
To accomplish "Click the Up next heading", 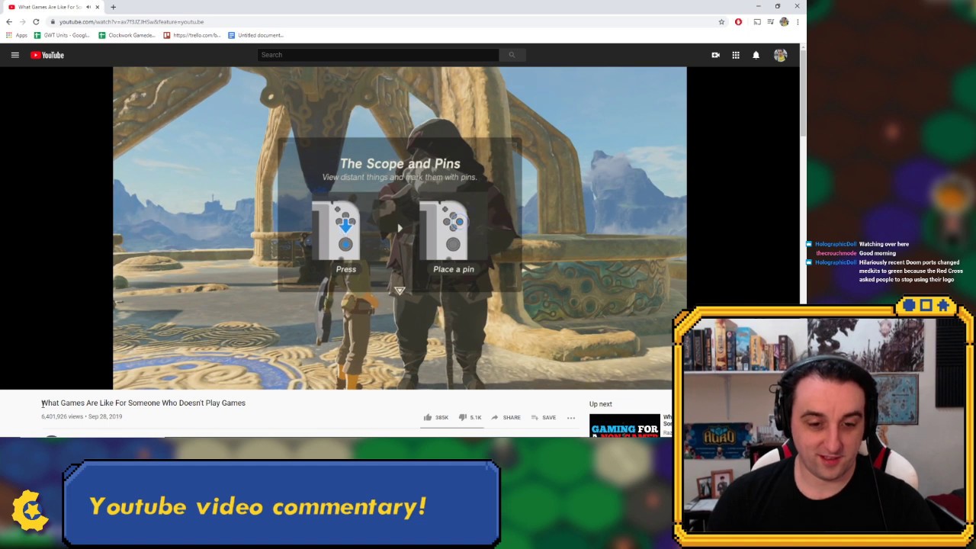I will pyautogui.click(x=600, y=404).
